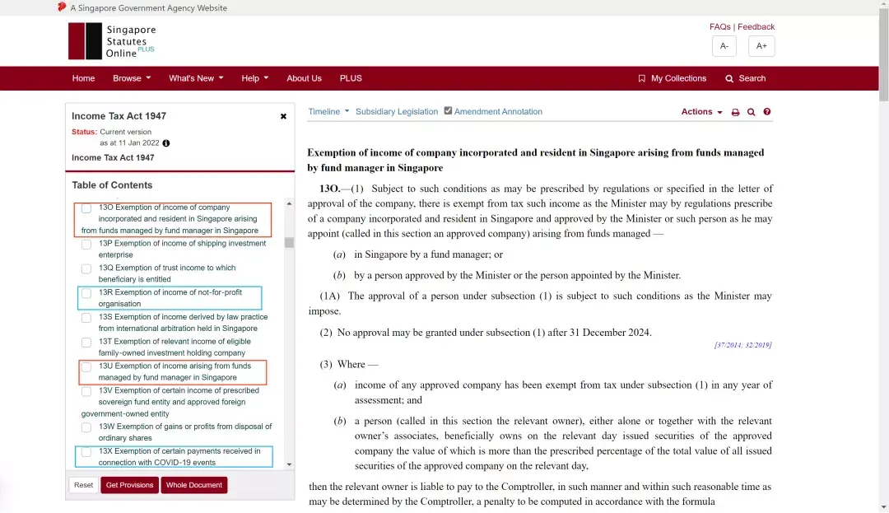
Task: Tick the 13T family-owned investment holding checkbox
Action: point(86,343)
